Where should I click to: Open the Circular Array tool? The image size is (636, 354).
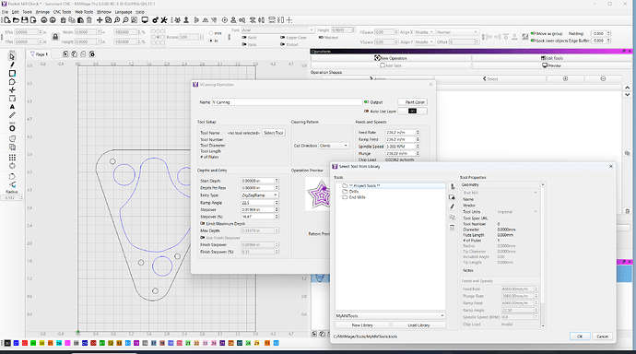pyautogui.click(x=12, y=166)
